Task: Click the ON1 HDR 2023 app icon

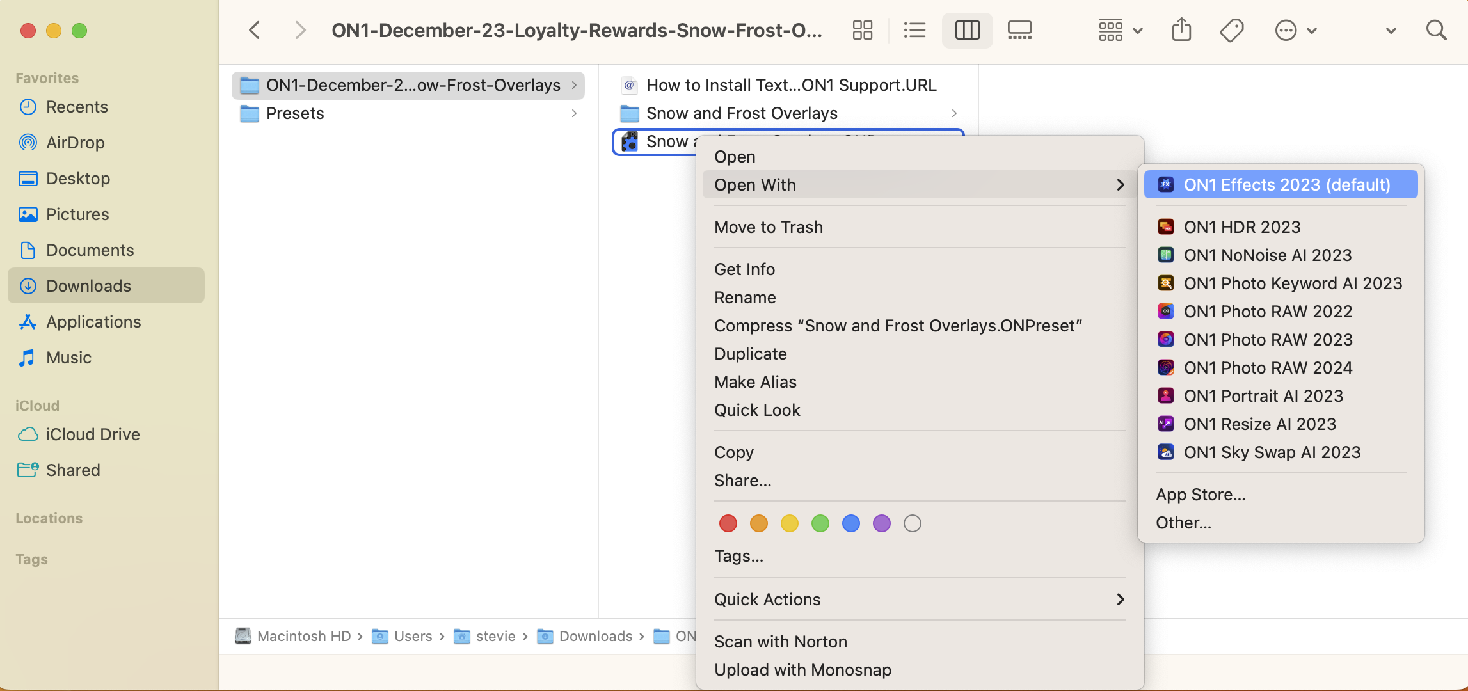Action: coord(1166,227)
